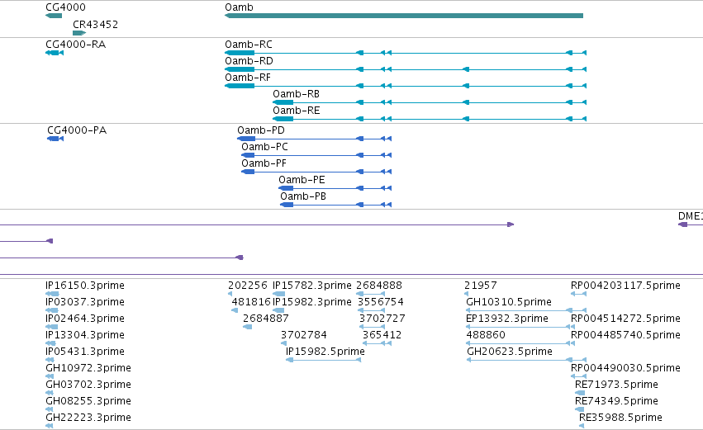703x430 pixels.
Task: Click the RP004203117.5prime label
Action: pyautogui.click(x=625, y=286)
